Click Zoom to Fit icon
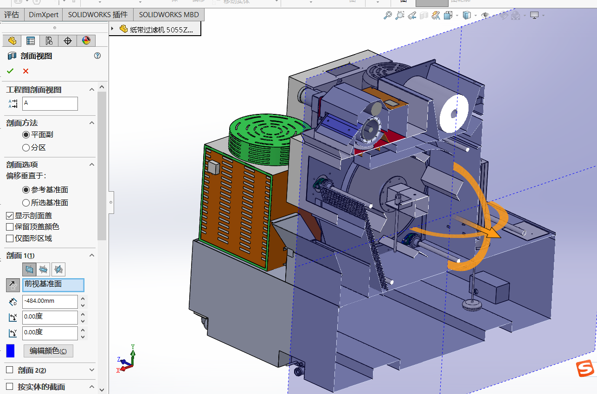The width and height of the screenshot is (597, 394). pos(388,15)
